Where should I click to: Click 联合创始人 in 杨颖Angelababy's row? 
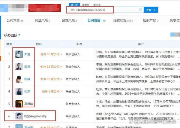pos(73,116)
